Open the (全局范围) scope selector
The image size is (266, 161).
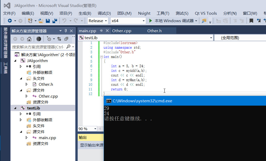pos(240,38)
